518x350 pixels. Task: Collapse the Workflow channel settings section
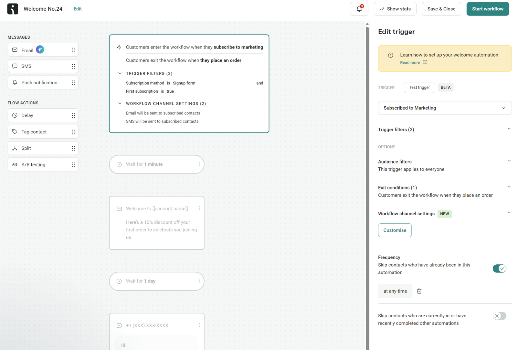509,212
